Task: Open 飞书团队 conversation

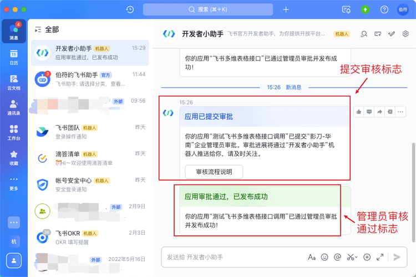Action: pos(90,132)
